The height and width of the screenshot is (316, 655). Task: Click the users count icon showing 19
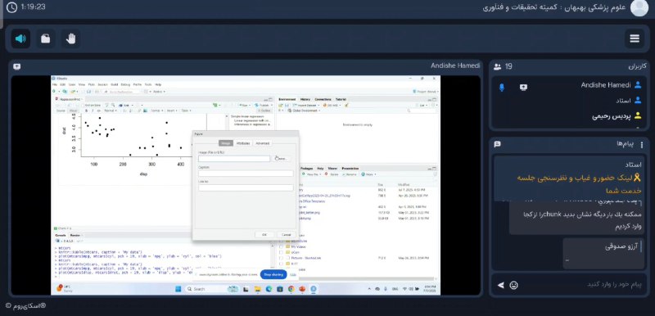[498, 66]
